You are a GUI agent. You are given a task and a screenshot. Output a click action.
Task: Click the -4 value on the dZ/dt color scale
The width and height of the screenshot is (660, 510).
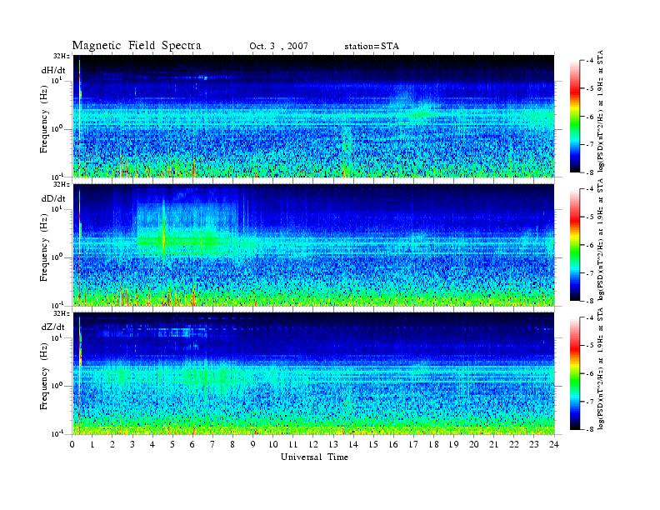click(591, 317)
